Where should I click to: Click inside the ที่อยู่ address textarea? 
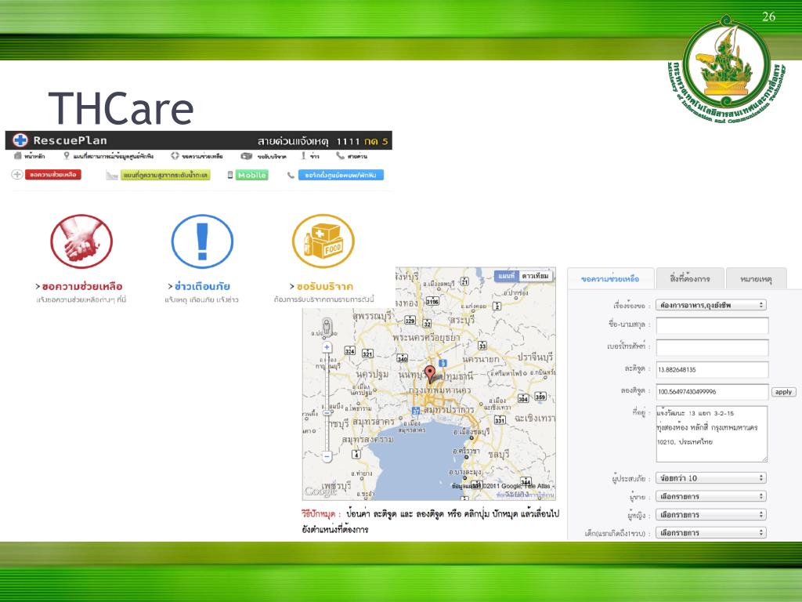click(712, 434)
